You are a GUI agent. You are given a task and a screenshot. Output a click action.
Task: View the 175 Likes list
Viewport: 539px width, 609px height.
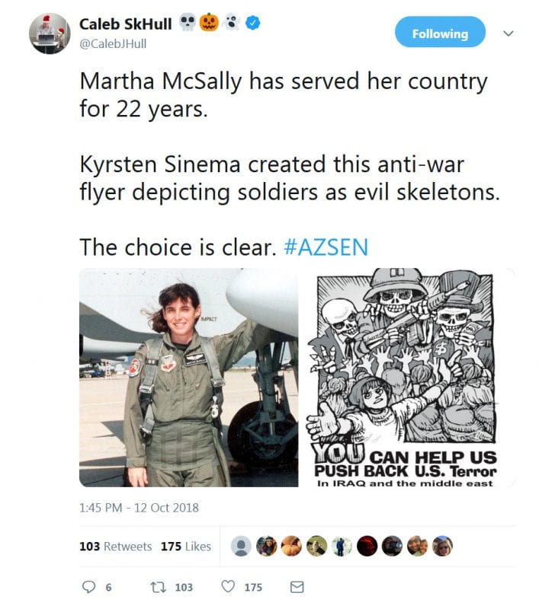[x=186, y=547]
